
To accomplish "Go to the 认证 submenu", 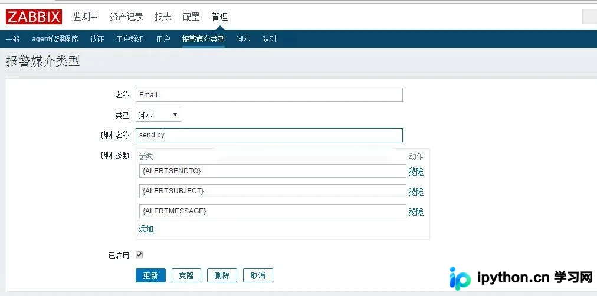I will [97, 39].
